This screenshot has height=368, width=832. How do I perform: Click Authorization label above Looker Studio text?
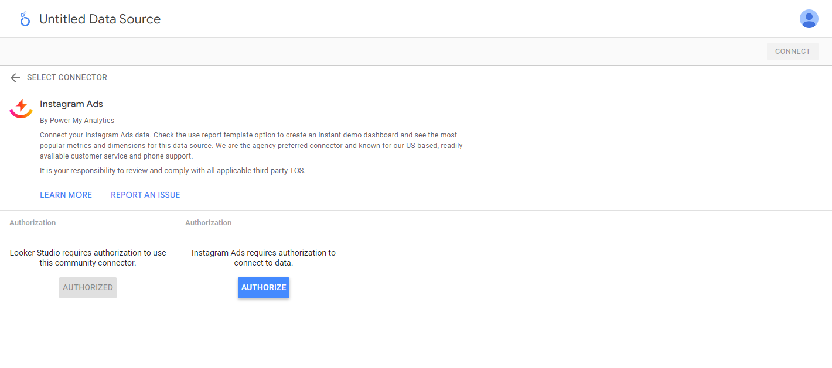(33, 223)
